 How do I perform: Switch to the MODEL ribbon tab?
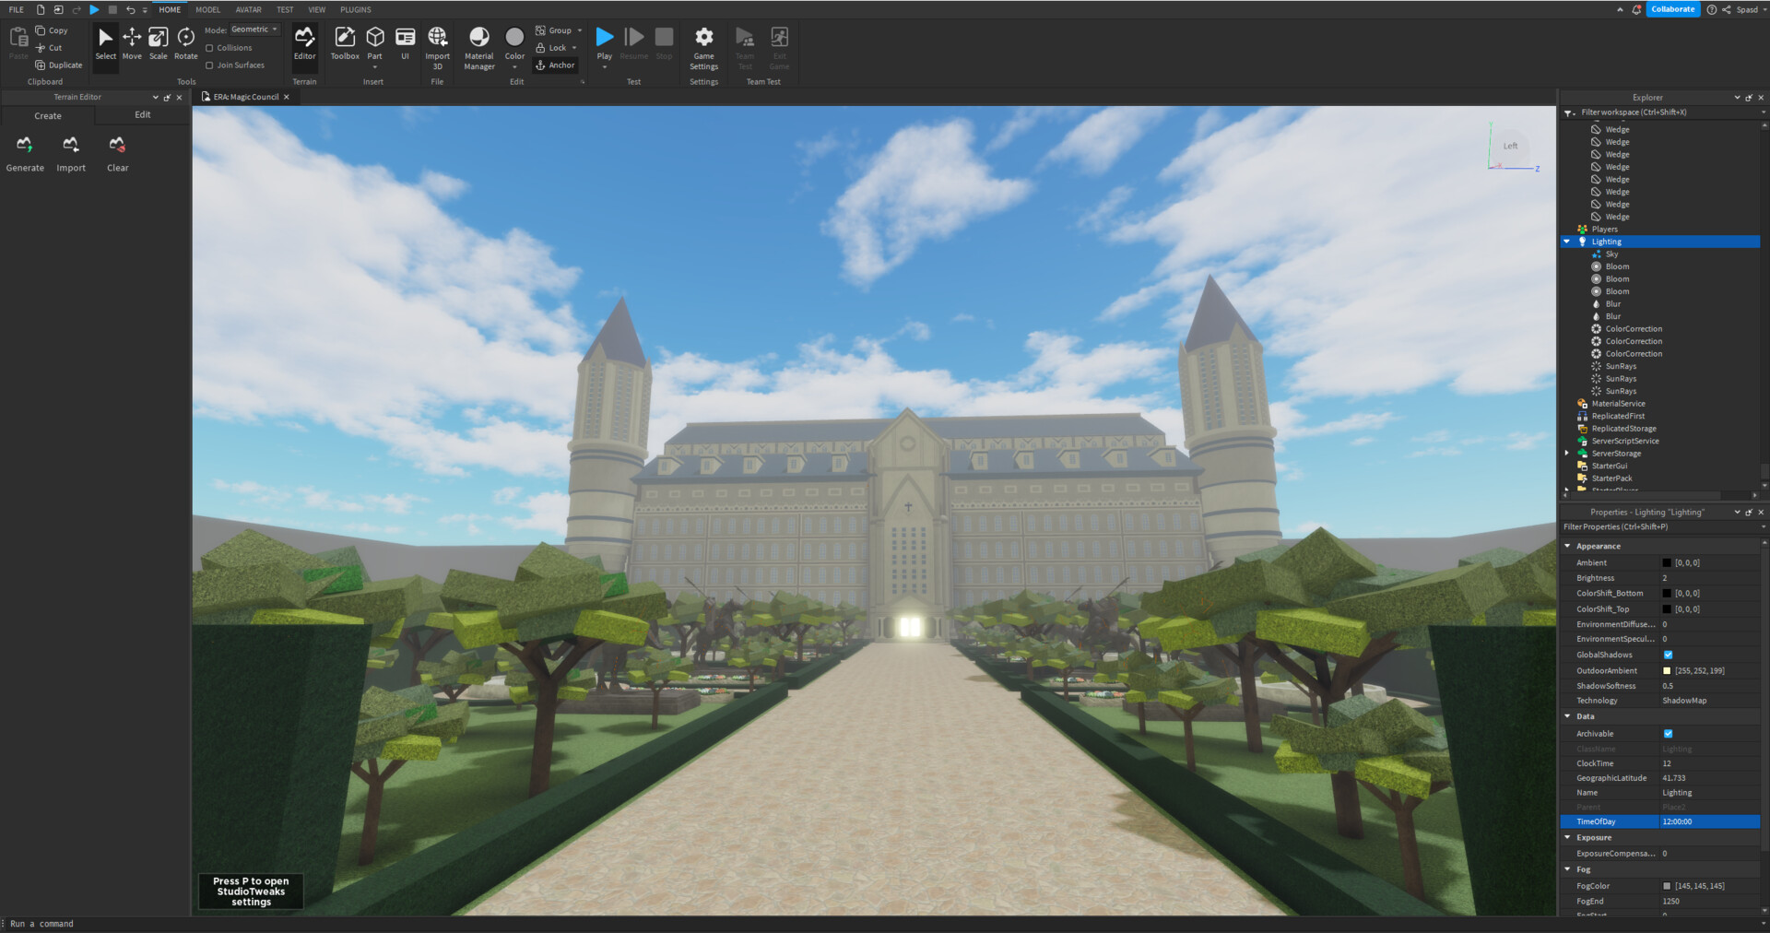point(207,9)
